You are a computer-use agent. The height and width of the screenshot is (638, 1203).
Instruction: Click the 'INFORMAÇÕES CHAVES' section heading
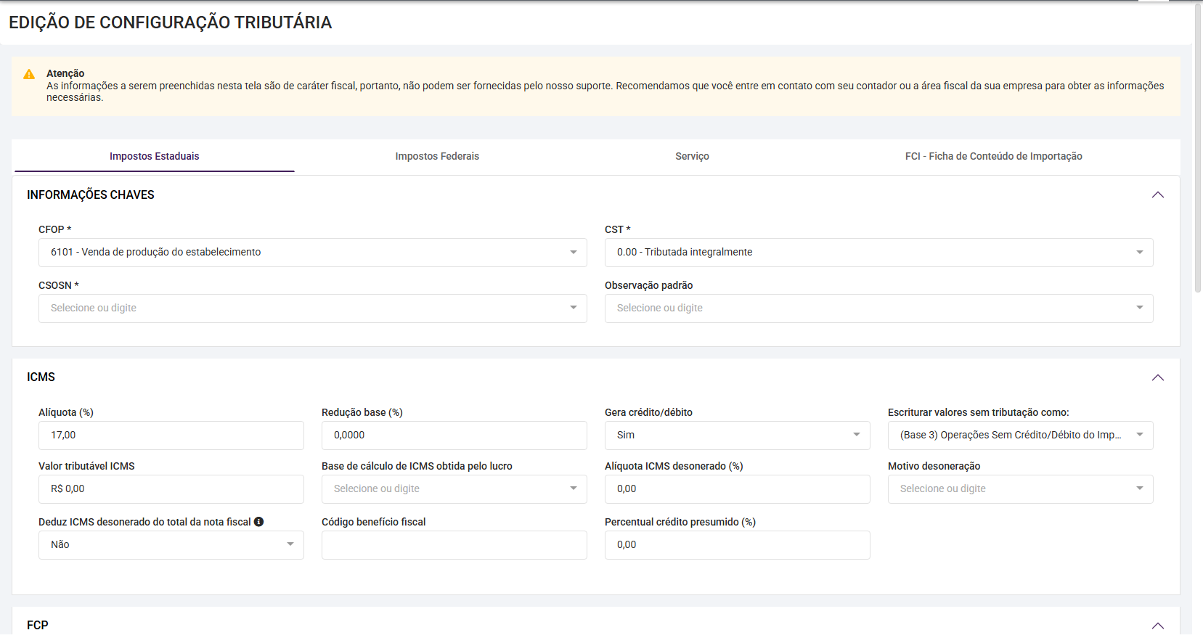point(91,195)
